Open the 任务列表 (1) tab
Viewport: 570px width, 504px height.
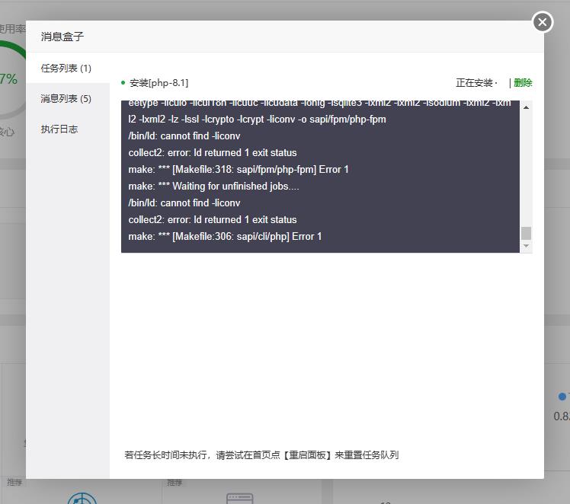click(x=68, y=69)
